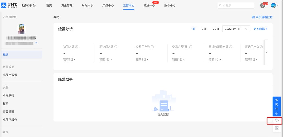Expand the user avatar account menu
The height and width of the screenshot is (137, 283).
275,5
